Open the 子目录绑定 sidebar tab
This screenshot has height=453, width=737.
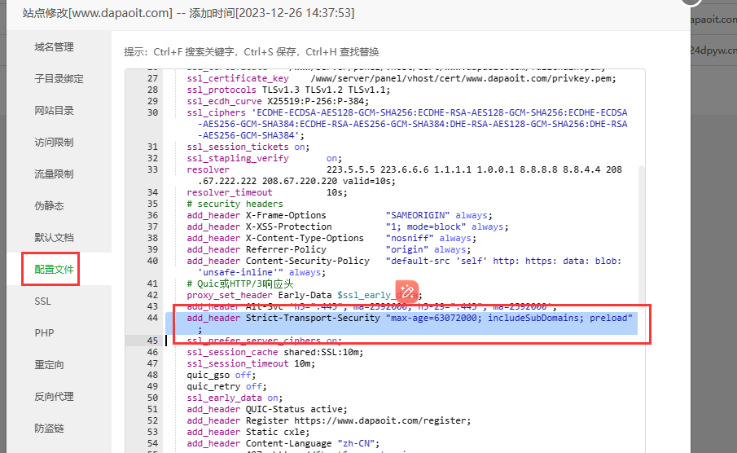59,78
